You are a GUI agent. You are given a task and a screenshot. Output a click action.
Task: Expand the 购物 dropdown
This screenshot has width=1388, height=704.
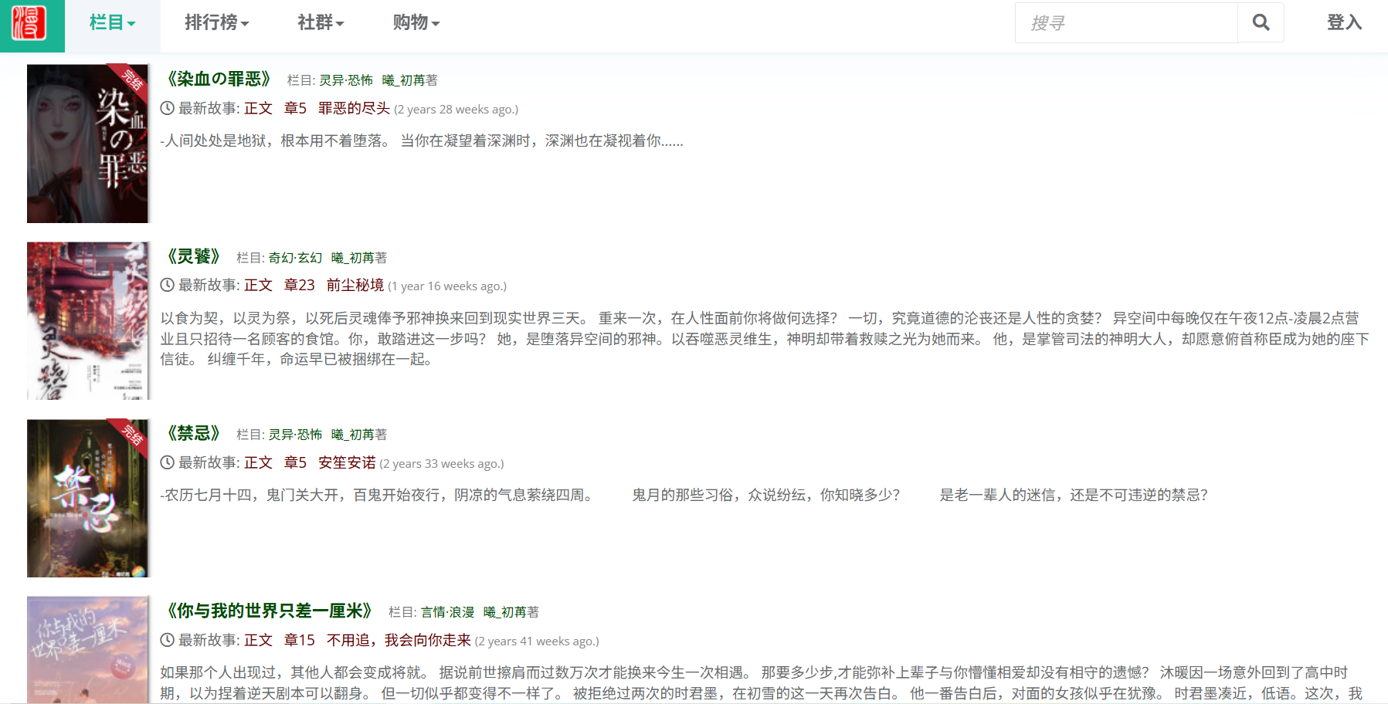click(416, 23)
